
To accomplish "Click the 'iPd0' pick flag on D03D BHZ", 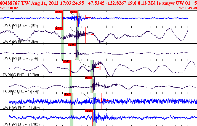I will point(67,61).
